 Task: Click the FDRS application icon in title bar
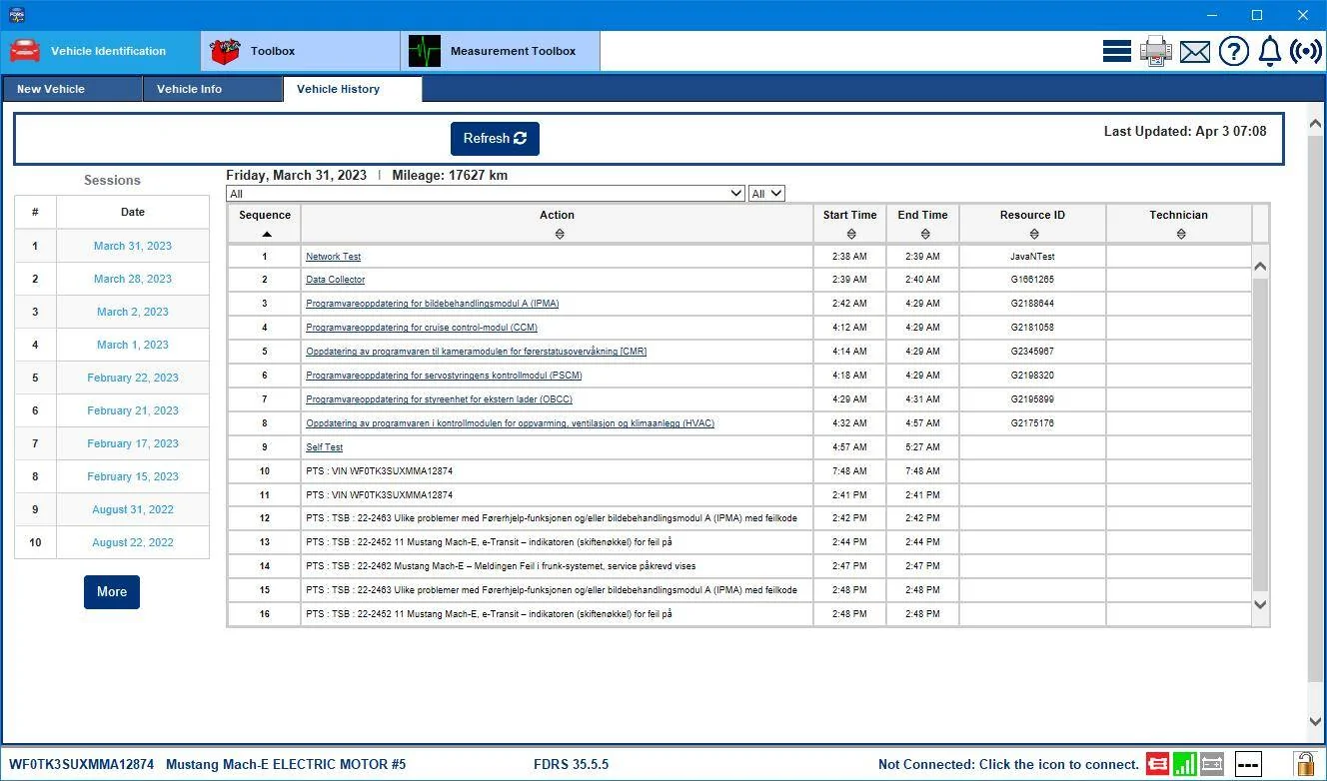click(15, 15)
